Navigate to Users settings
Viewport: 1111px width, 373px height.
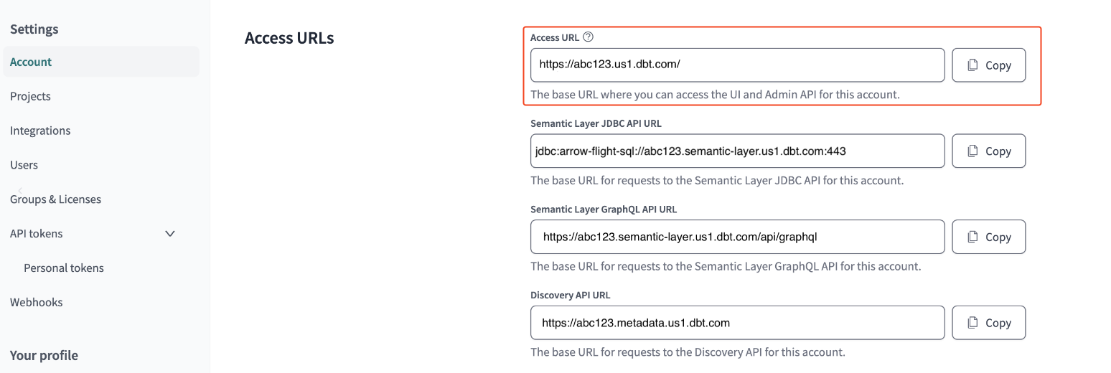[24, 165]
